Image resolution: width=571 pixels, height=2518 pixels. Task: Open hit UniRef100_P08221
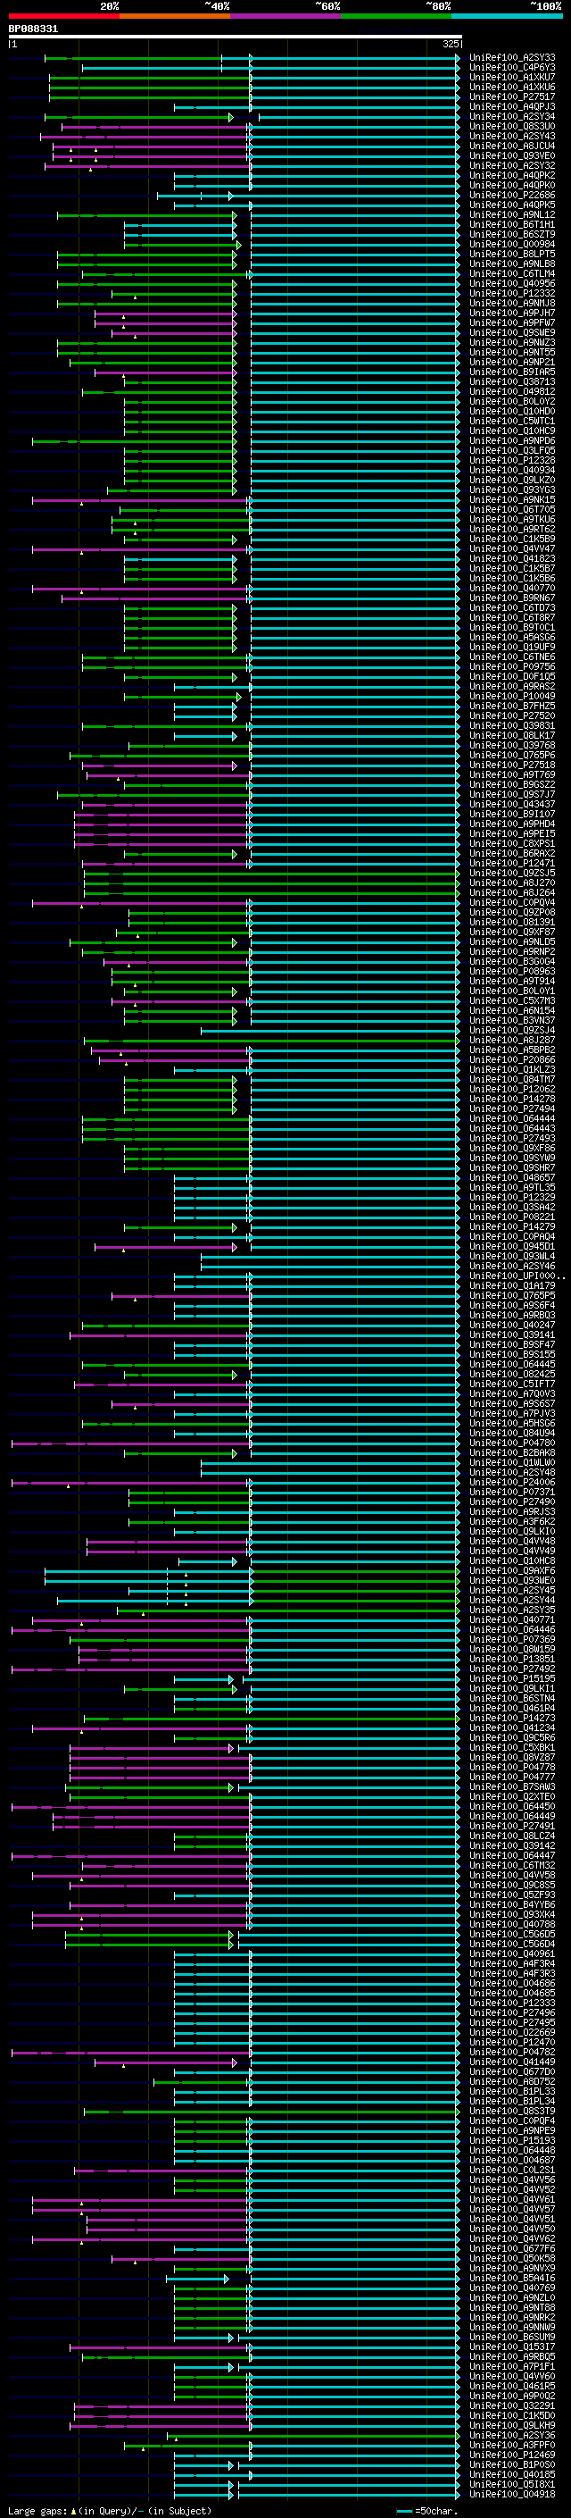512,1217
